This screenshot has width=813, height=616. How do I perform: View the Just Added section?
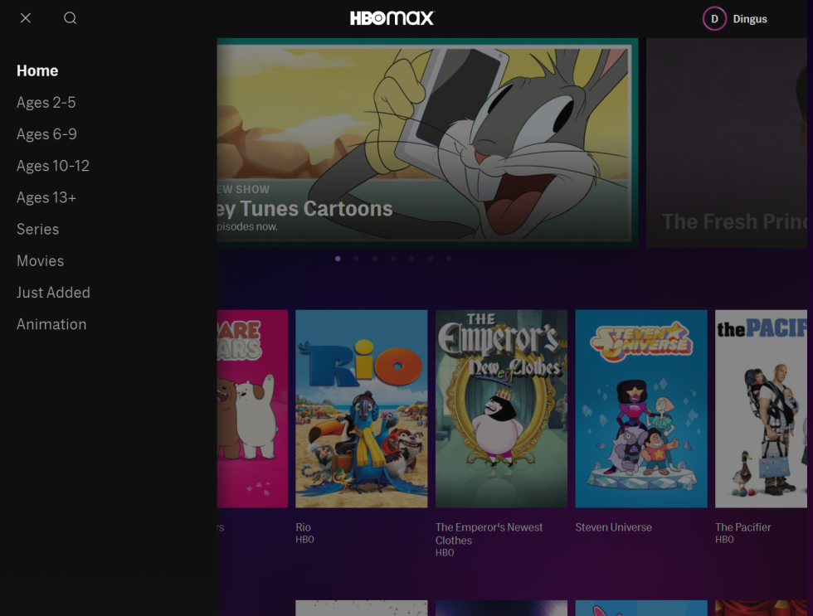(53, 292)
